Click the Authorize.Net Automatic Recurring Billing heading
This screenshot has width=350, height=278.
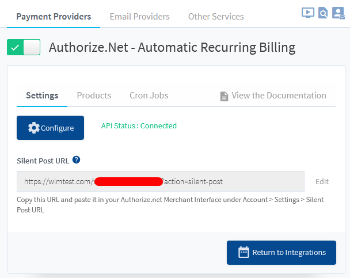(x=172, y=48)
